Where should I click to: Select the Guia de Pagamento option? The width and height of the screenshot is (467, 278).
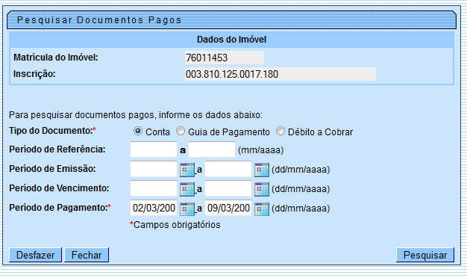(x=181, y=131)
